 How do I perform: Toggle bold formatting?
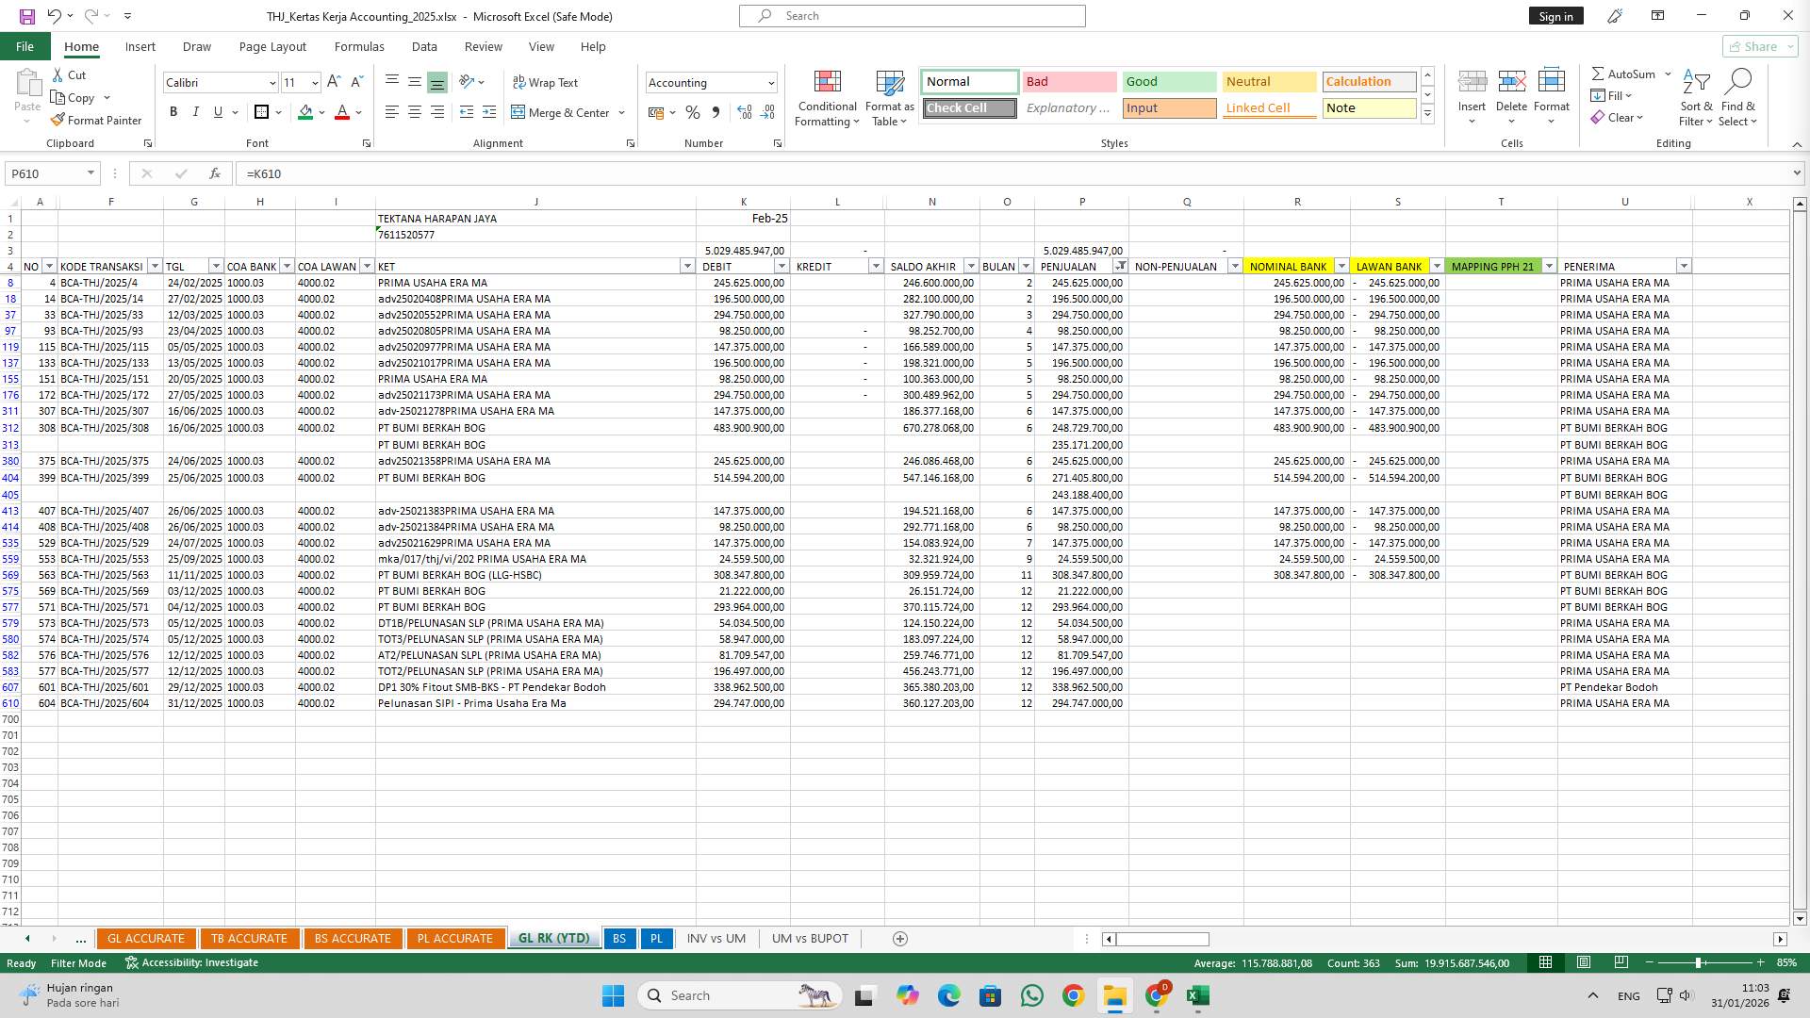(173, 112)
